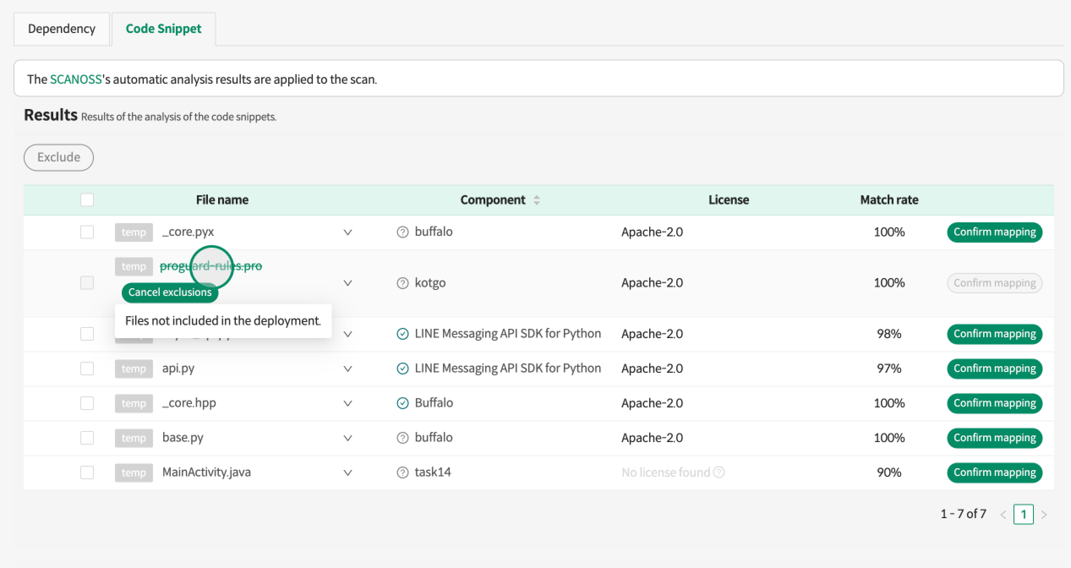Viewport: 1071px width, 568px height.
Task: Toggle the select-all checkbox in table header
Action: (x=87, y=200)
